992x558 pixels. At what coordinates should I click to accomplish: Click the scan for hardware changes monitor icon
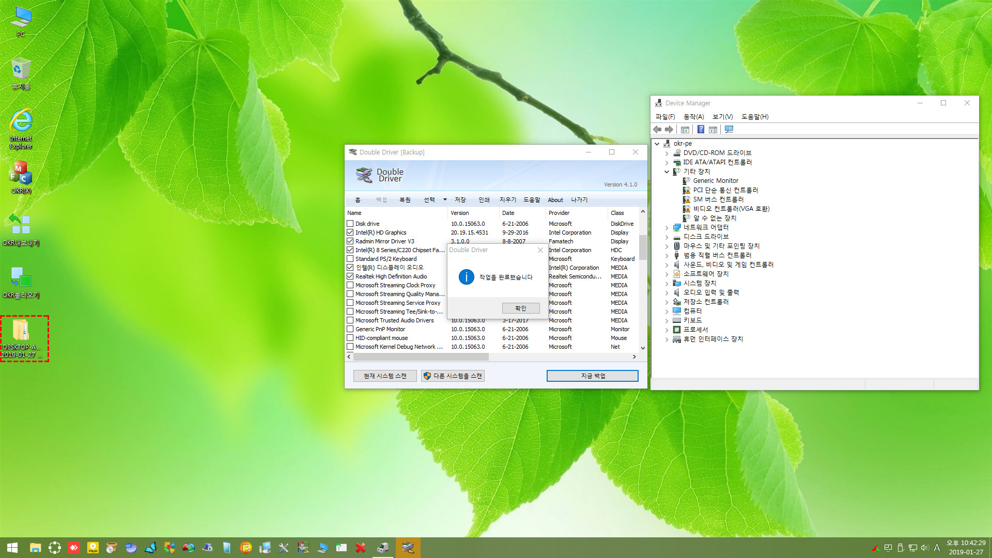[x=729, y=130]
